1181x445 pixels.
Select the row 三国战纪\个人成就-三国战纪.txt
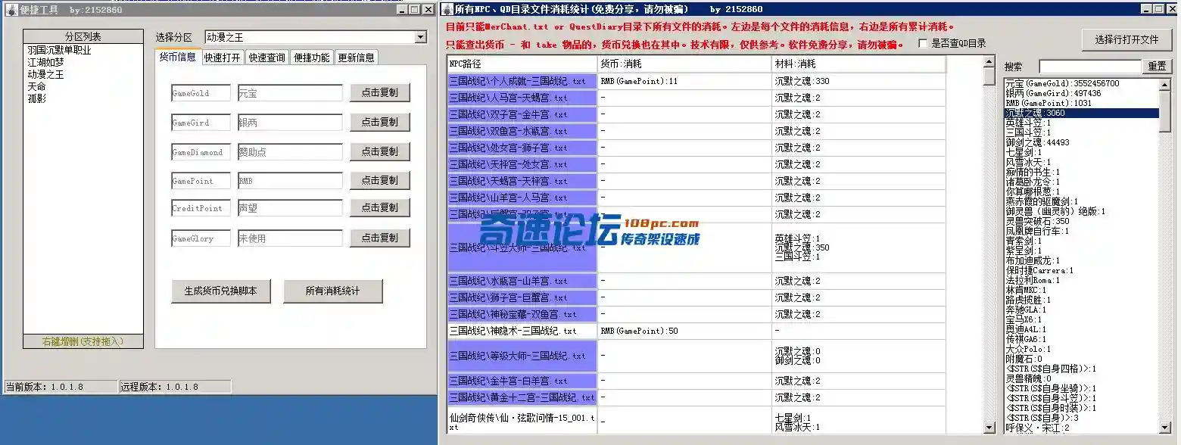point(522,81)
